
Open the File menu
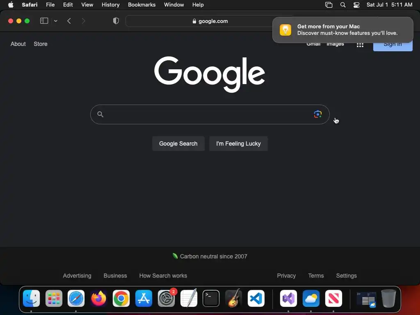[50, 5]
